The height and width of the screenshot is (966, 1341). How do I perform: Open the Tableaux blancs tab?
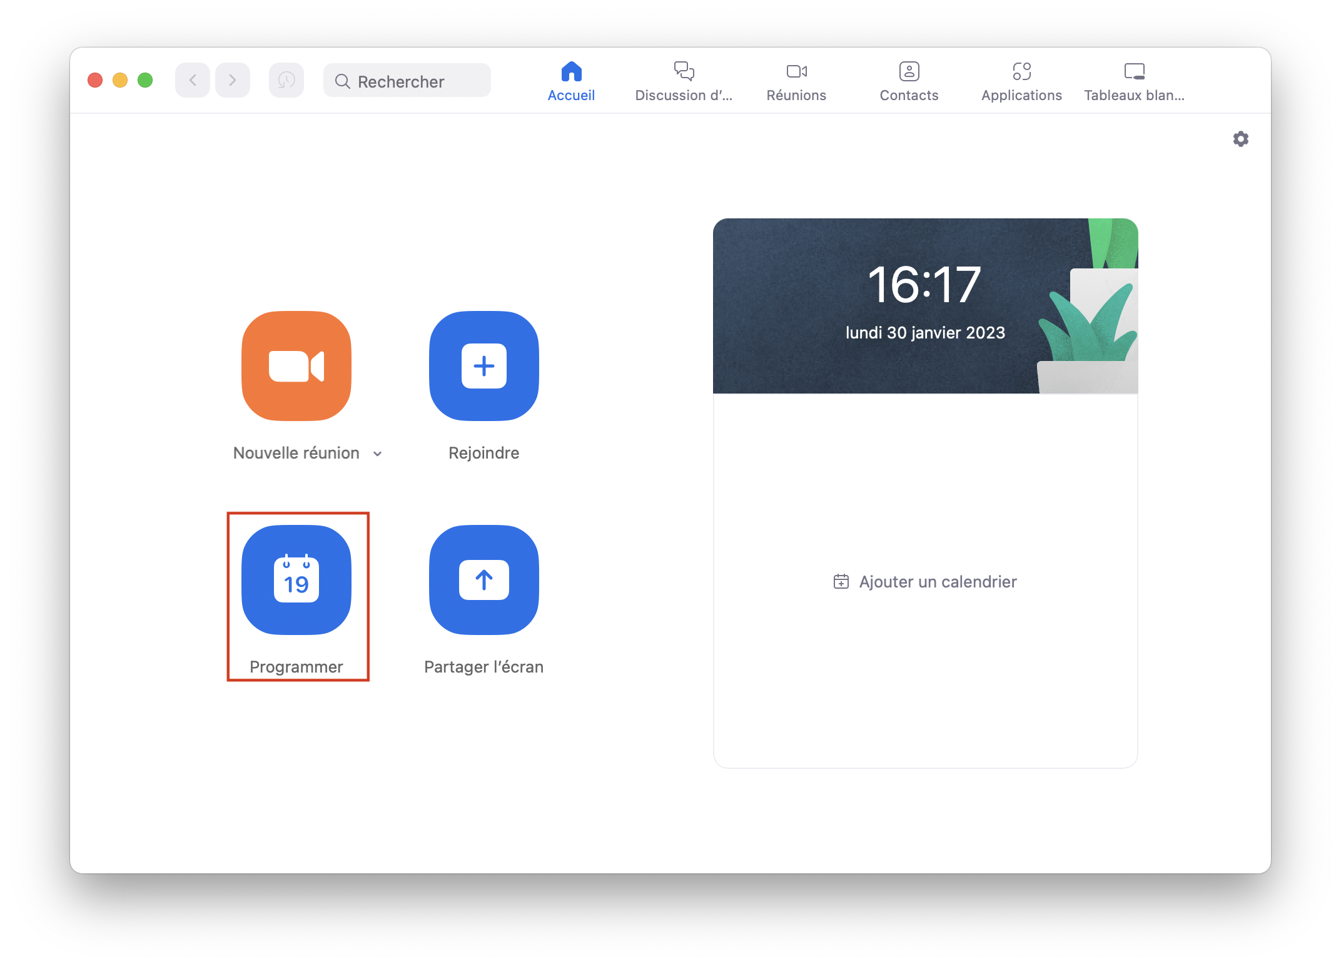[x=1134, y=81]
